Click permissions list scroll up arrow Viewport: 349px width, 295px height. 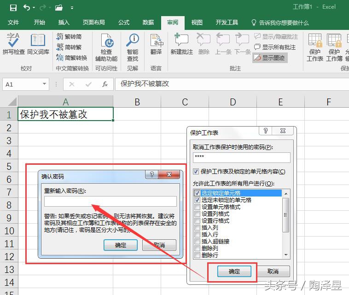pyautogui.click(x=286, y=194)
